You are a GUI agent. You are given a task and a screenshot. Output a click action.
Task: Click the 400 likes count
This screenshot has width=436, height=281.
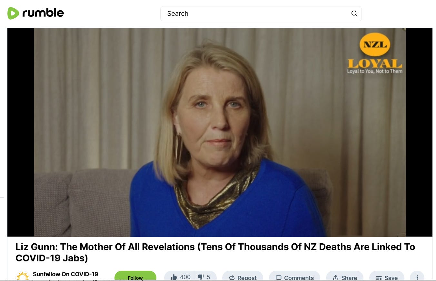(185, 277)
